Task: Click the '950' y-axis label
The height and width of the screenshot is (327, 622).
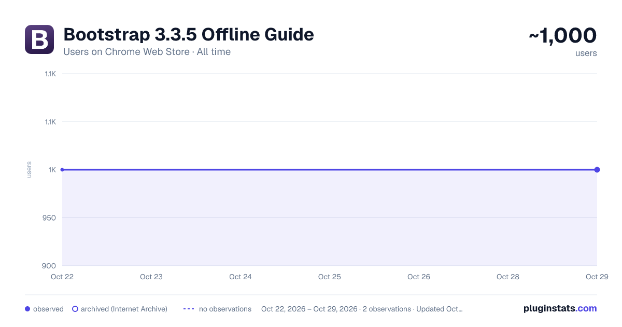Action: [x=50, y=217]
